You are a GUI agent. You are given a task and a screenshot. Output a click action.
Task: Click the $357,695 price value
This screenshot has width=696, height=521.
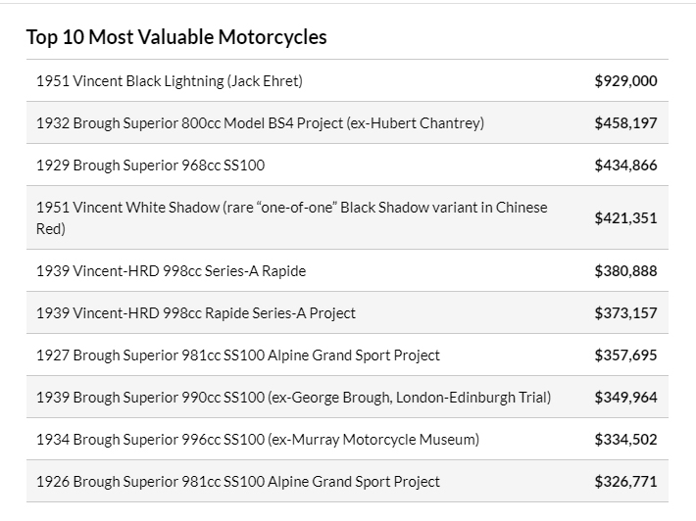pos(625,355)
